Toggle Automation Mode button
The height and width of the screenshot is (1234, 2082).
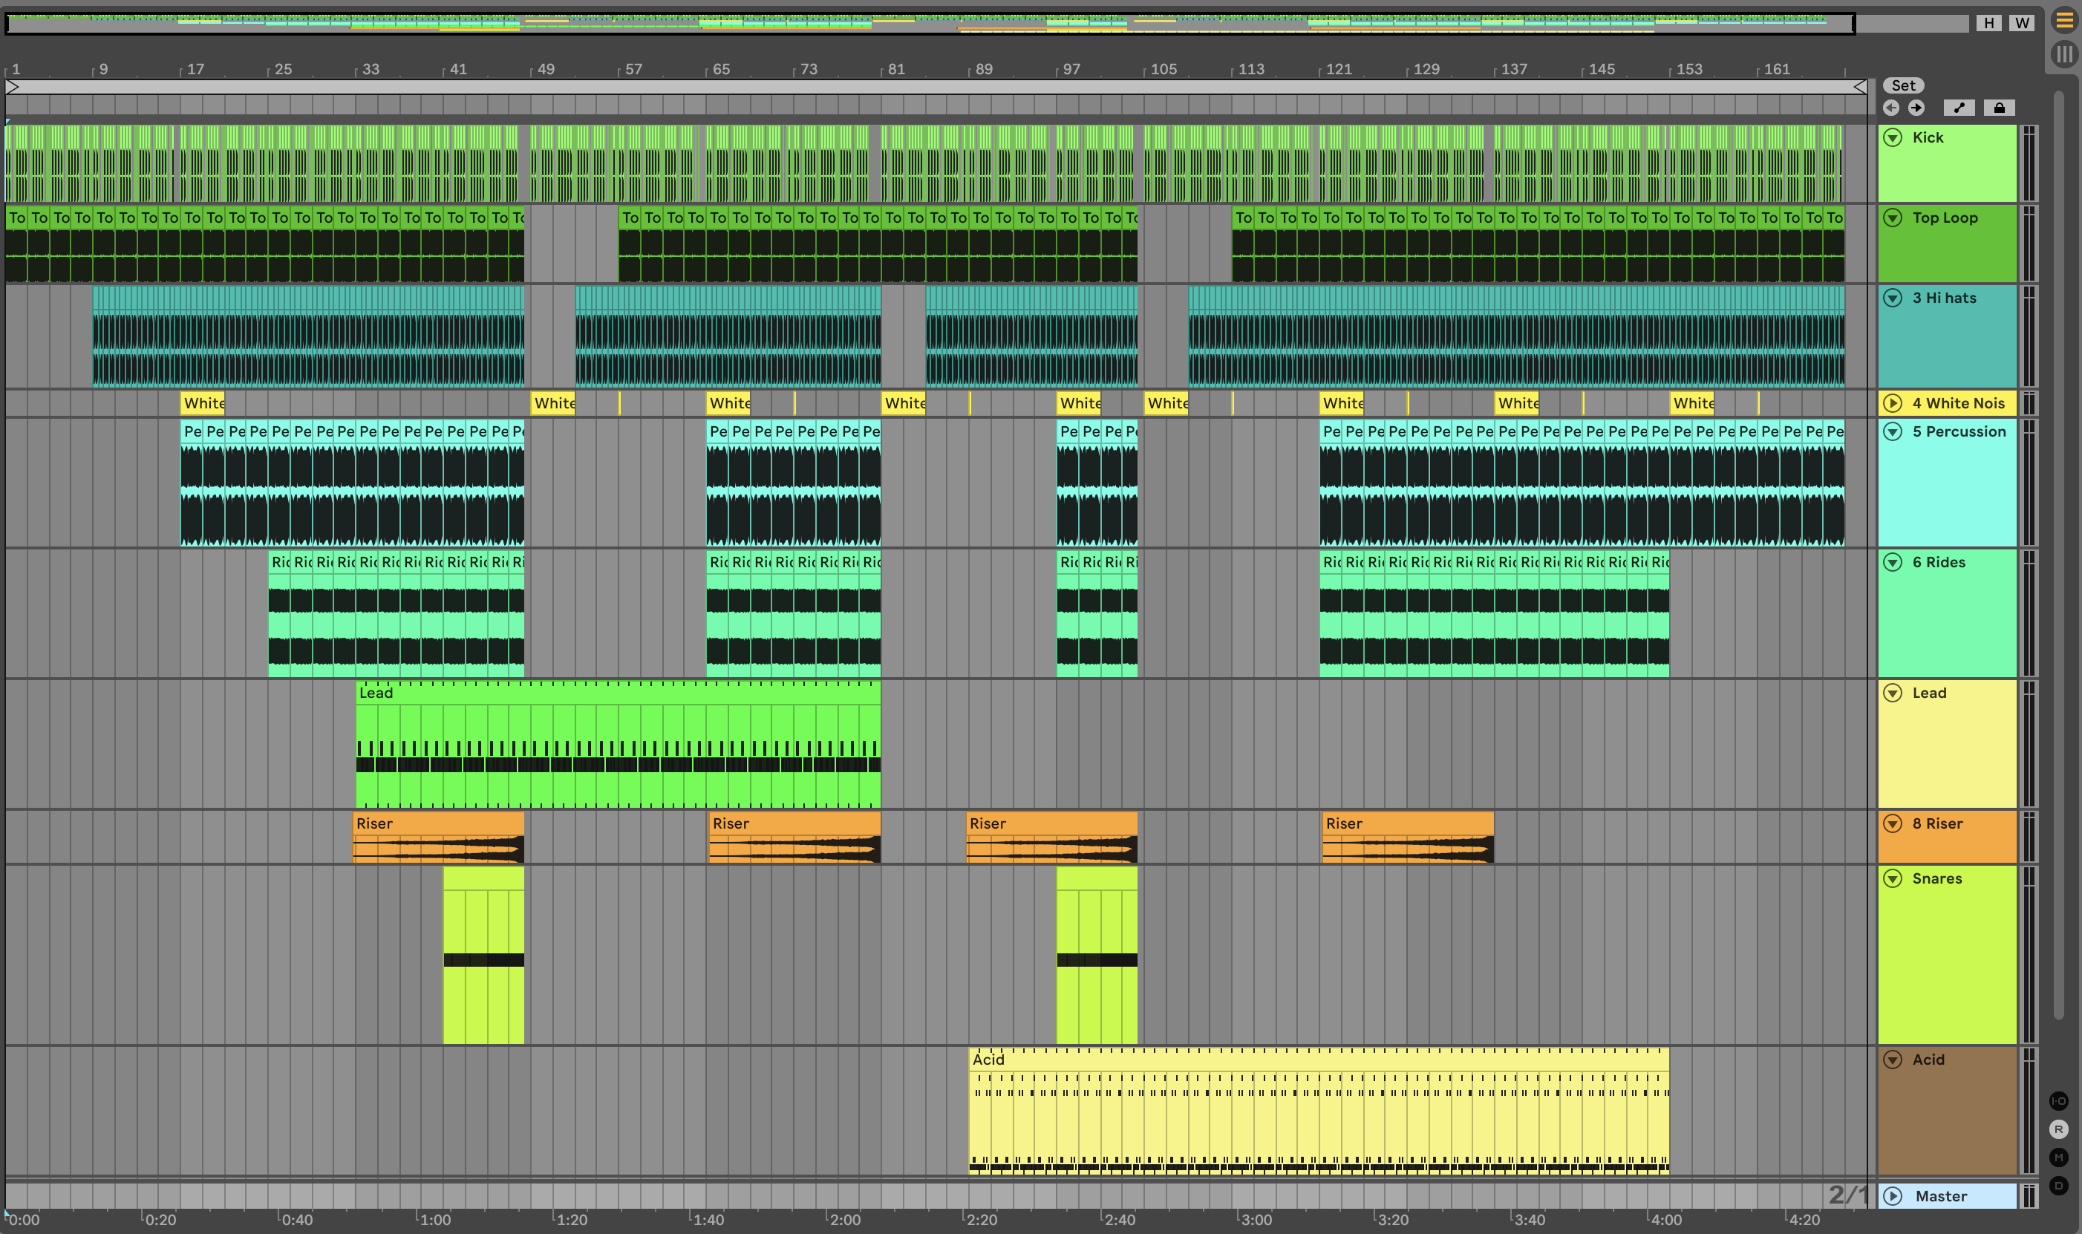(x=1959, y=107)
